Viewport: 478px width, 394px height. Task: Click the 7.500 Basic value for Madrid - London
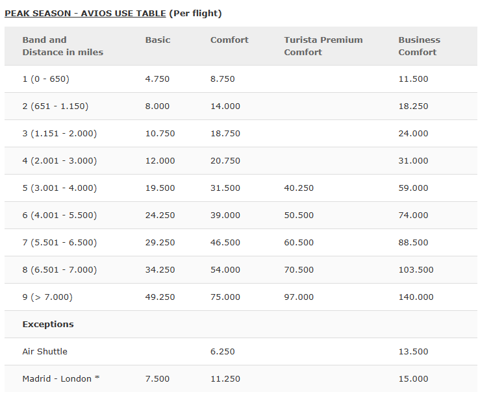tap(157, 379)
